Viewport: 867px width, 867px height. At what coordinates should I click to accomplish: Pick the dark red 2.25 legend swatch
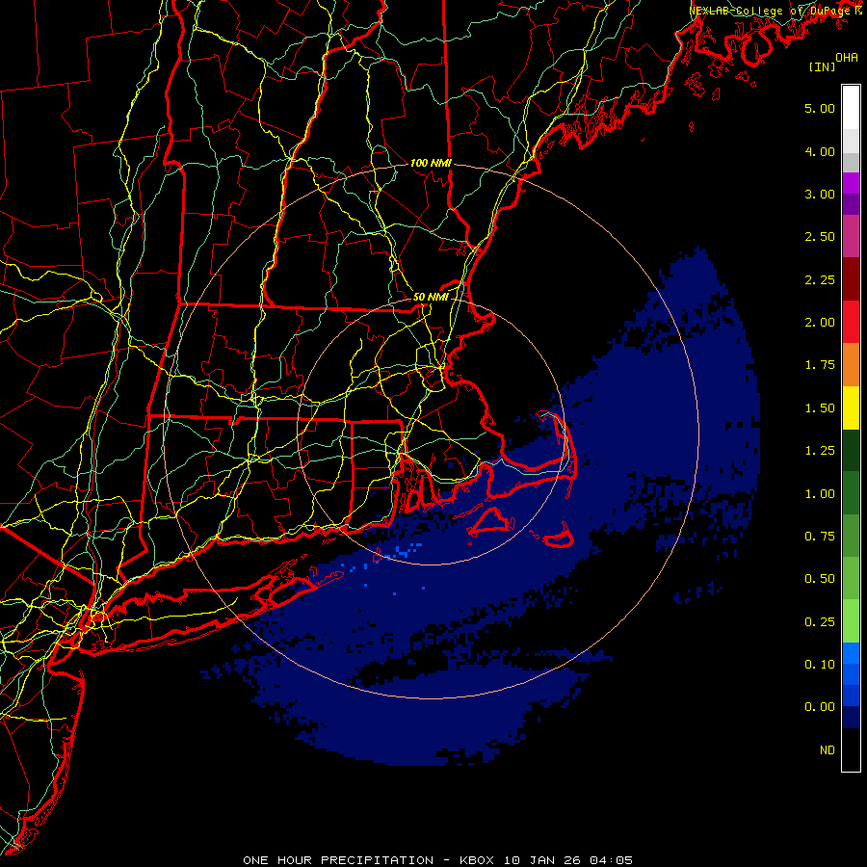pos(851,279)
